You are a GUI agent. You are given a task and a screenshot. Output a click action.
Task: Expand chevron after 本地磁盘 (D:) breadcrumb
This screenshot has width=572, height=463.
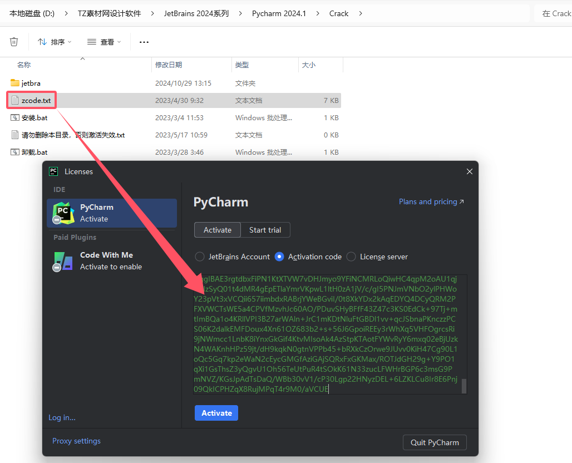tap(66, 13)
